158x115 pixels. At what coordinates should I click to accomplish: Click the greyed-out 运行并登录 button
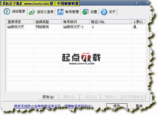(133, 97)
